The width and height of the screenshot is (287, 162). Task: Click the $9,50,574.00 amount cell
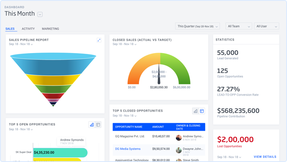[161, 149]
